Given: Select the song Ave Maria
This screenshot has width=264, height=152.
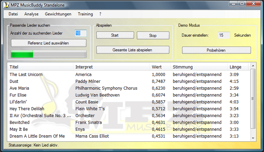Looking at the screenshot, I should (19, 88).
